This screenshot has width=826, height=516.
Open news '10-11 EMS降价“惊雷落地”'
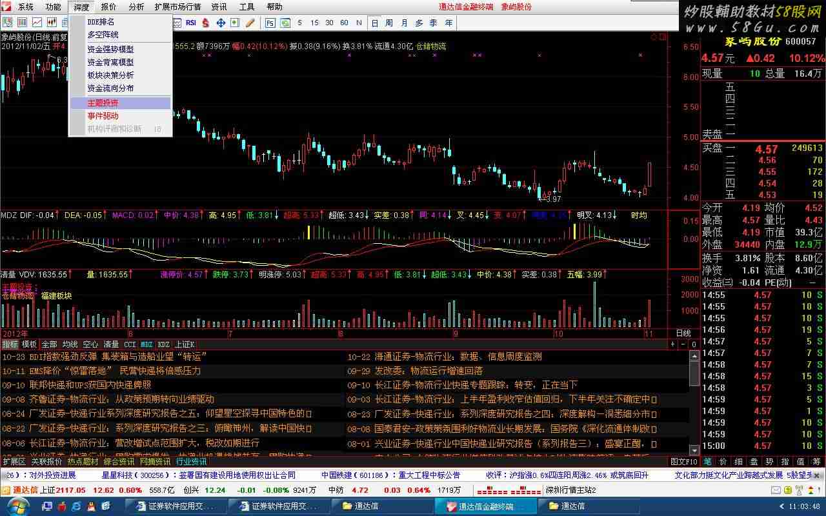point(101,371)
